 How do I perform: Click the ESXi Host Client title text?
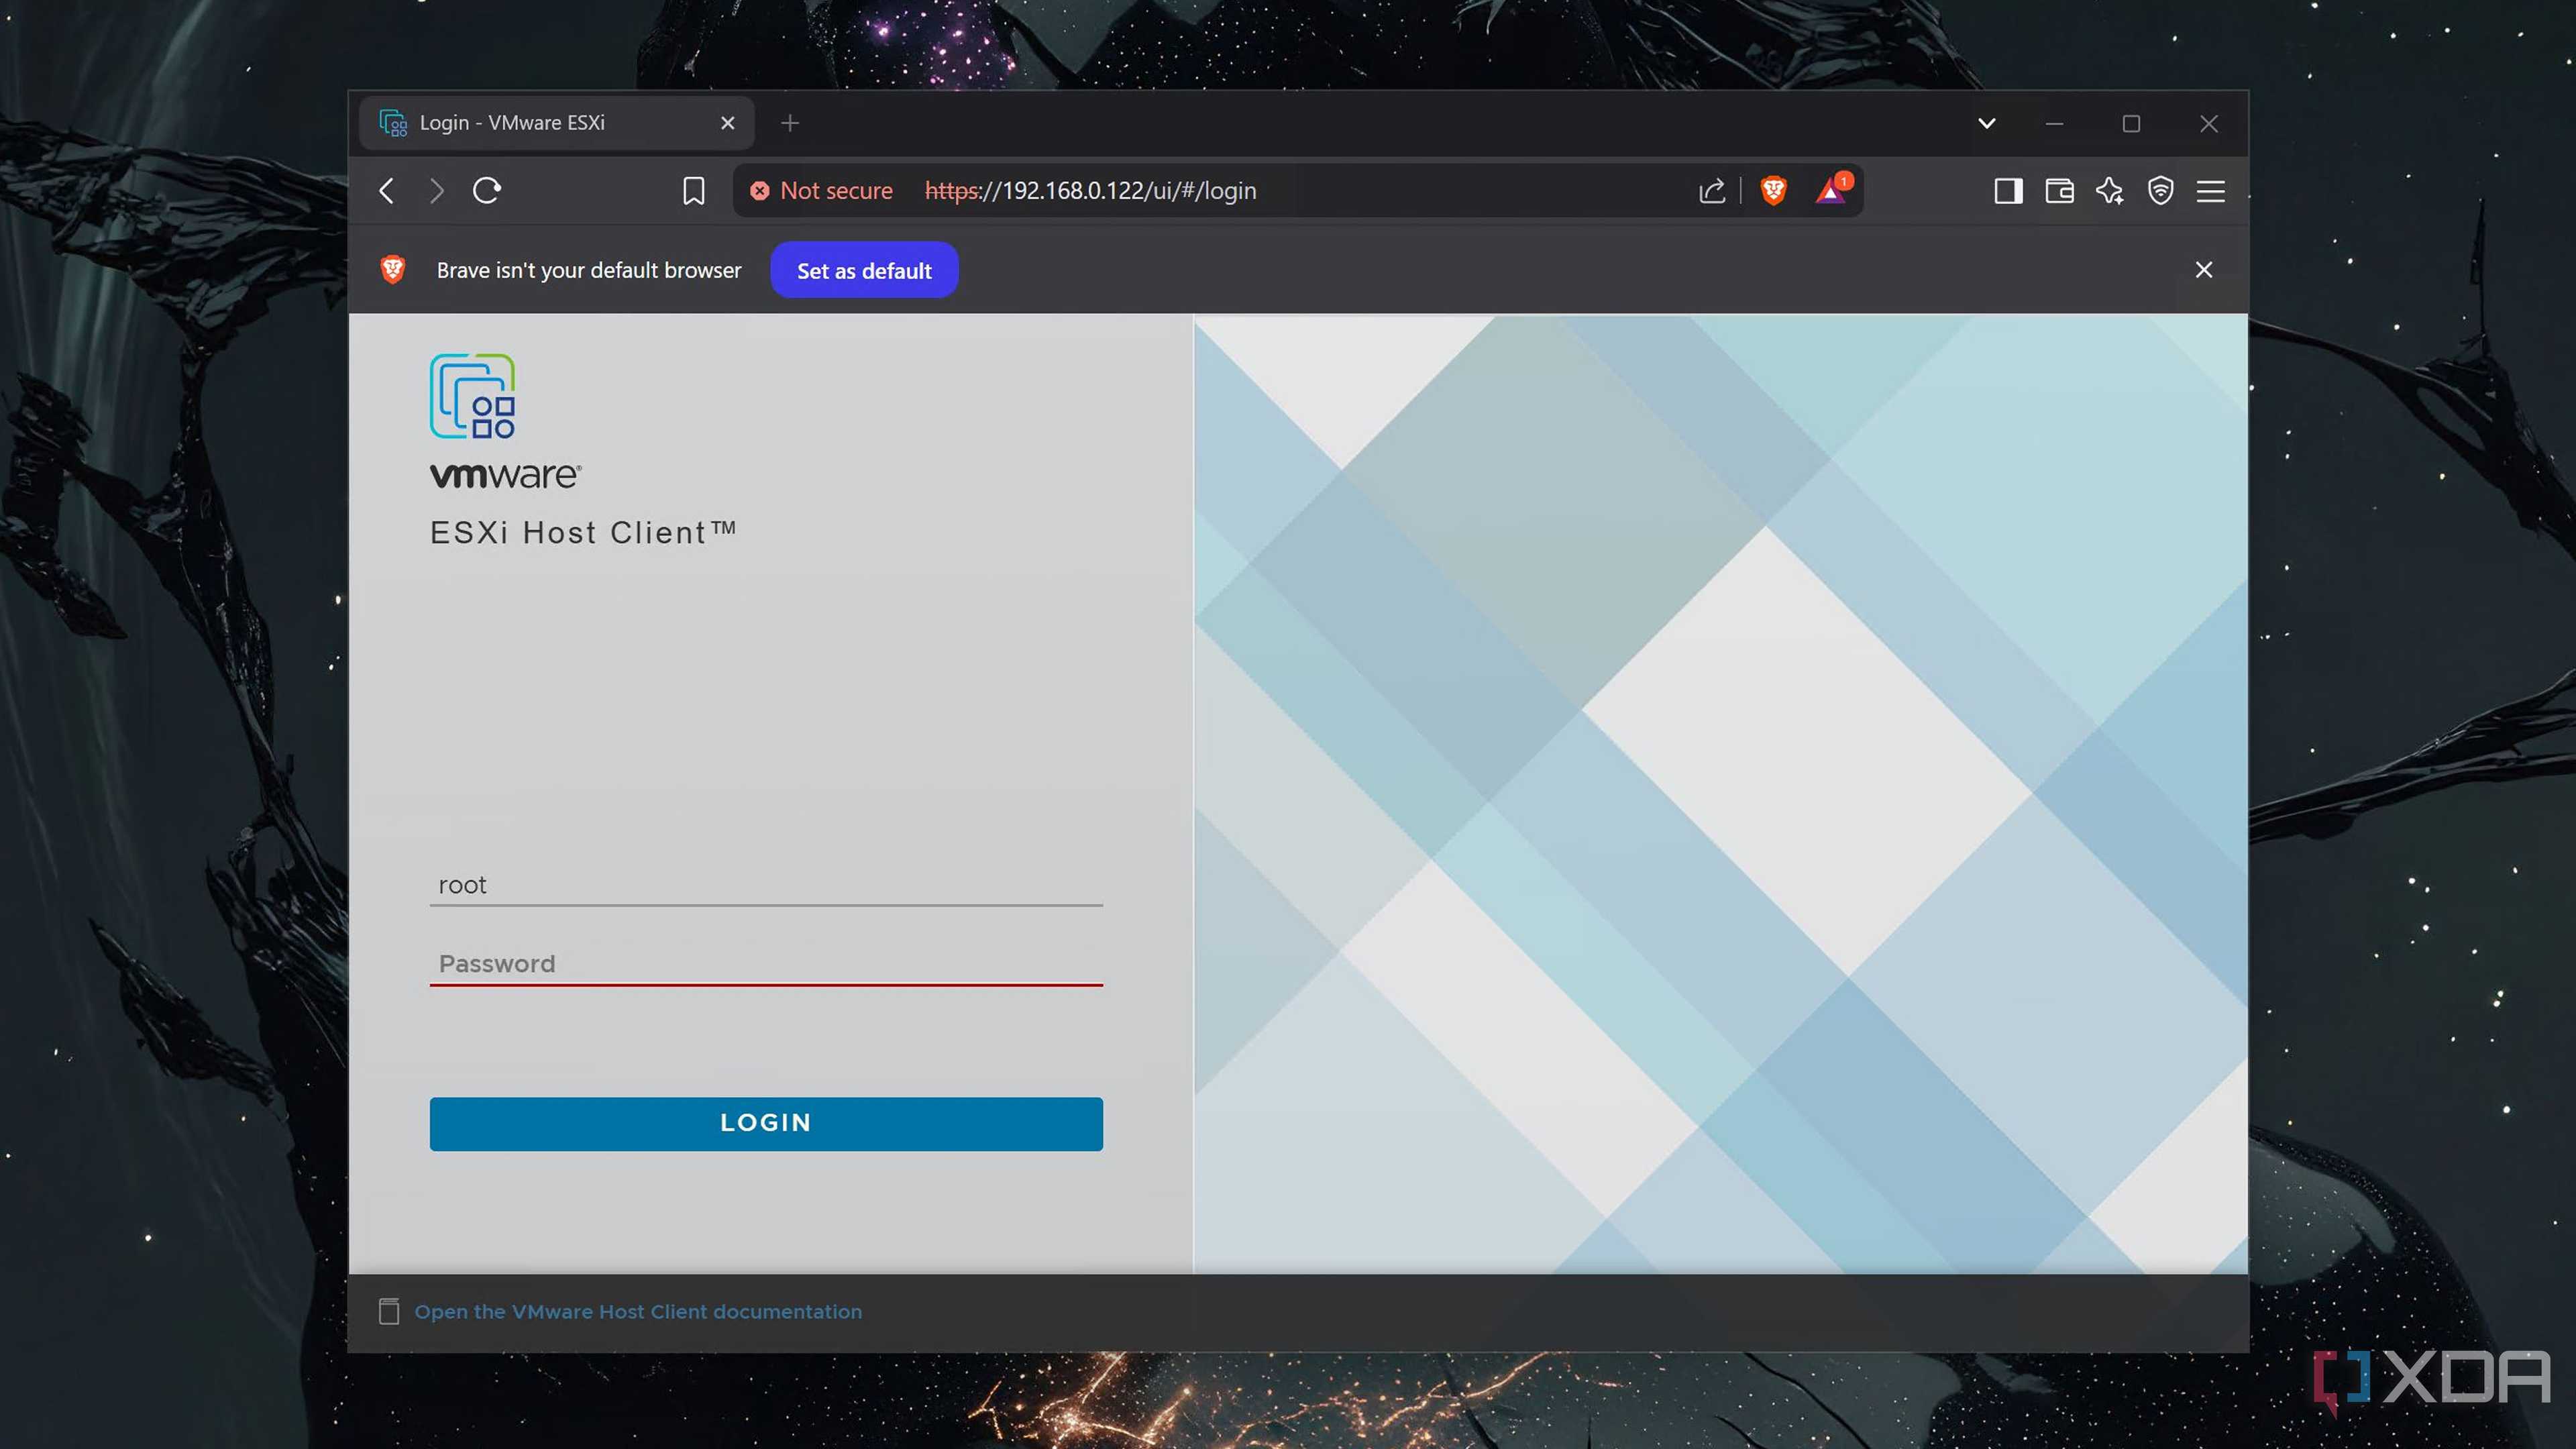point(583,532)
